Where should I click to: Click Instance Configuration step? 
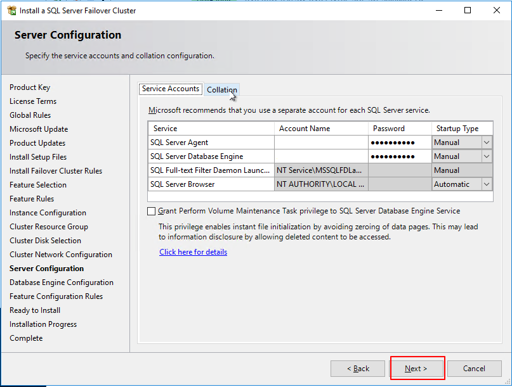48,213
